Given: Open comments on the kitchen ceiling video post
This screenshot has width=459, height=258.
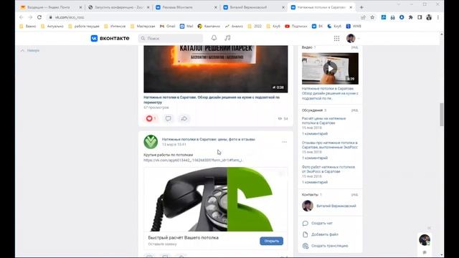Looking at the screenshot, I should click(169, 118).
